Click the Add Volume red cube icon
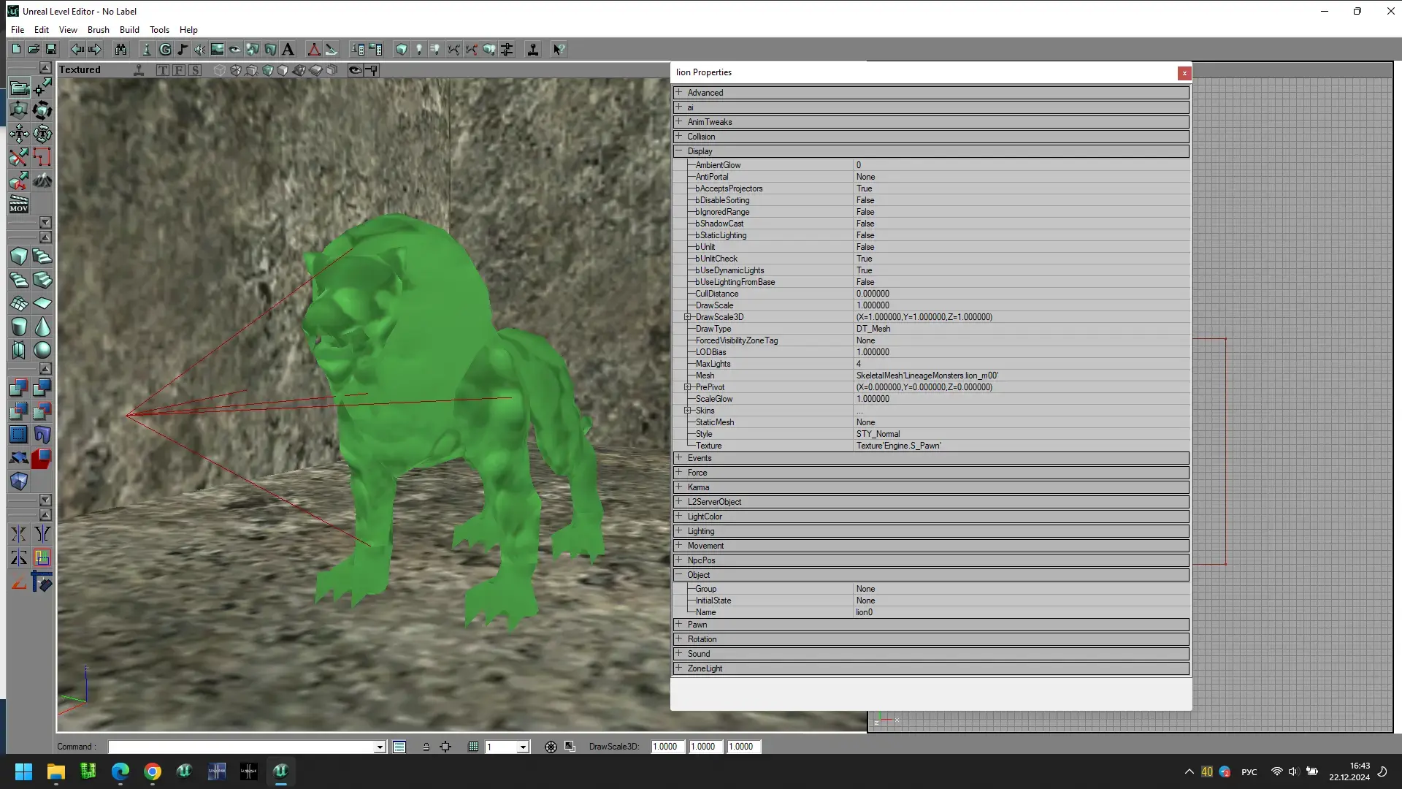1402x789 pixels. pos(42,458)
